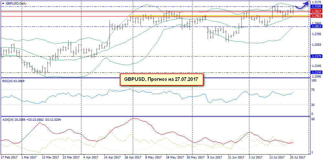Click the 1.2705 price scale value

coord(316,34)
